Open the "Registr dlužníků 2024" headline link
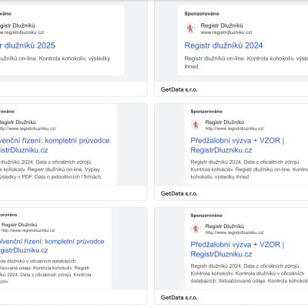The width and height of the screenshot is (308, 308). 223,45
